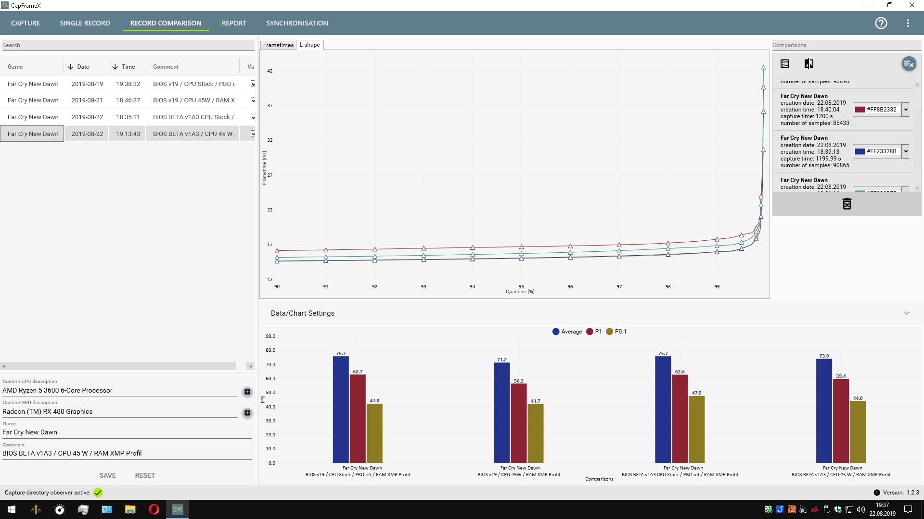Open the SINGLE RECORD tab

85,23
